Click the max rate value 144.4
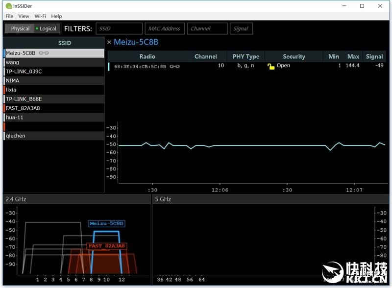 (352, 66)
